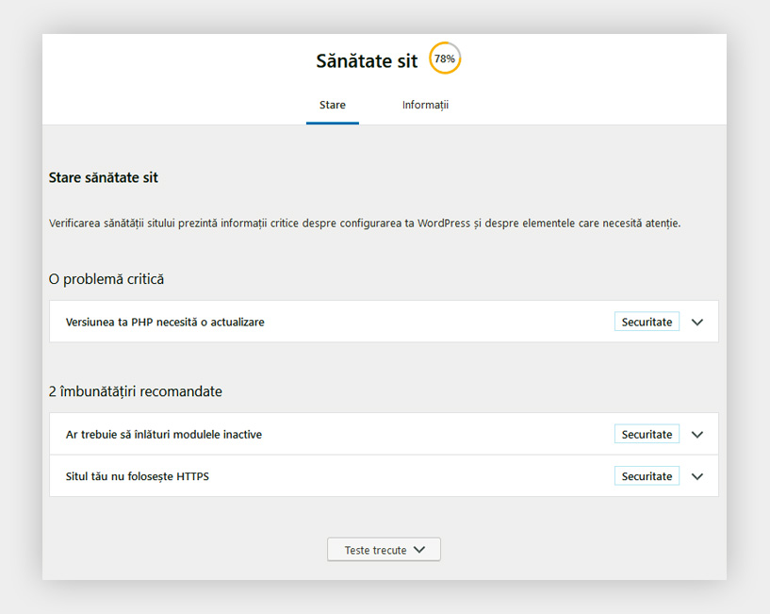Click Securitate badge on PHP version row
The width and height of the screenshot is (770, 614).
click(647, 322)
